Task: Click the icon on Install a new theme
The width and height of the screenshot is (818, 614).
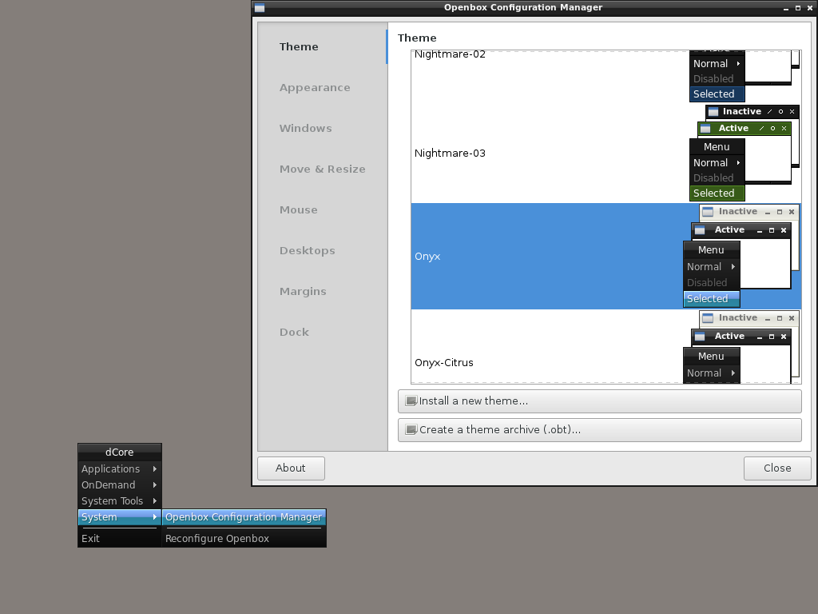Action: click(x=411, y=401)
